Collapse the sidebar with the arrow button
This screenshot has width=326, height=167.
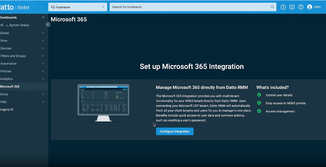(48, 24)
